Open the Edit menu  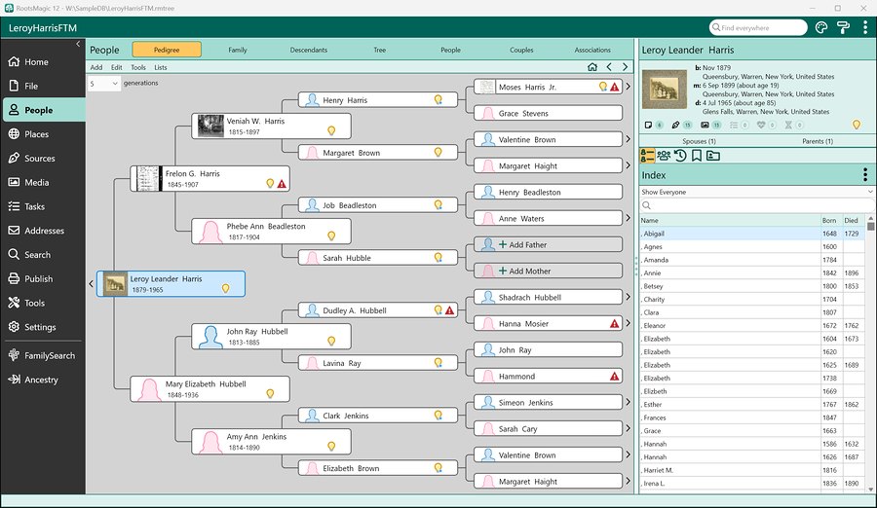coord(116,67)
